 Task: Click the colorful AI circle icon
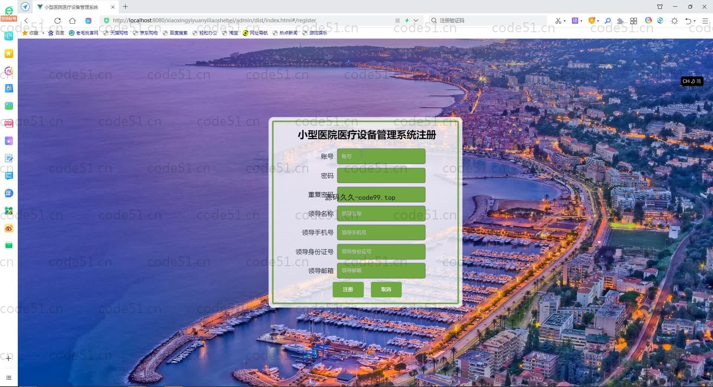[648, 20]
